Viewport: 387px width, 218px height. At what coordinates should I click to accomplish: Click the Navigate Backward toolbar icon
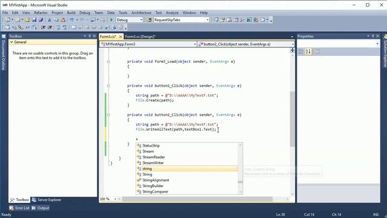pos(93,20)
